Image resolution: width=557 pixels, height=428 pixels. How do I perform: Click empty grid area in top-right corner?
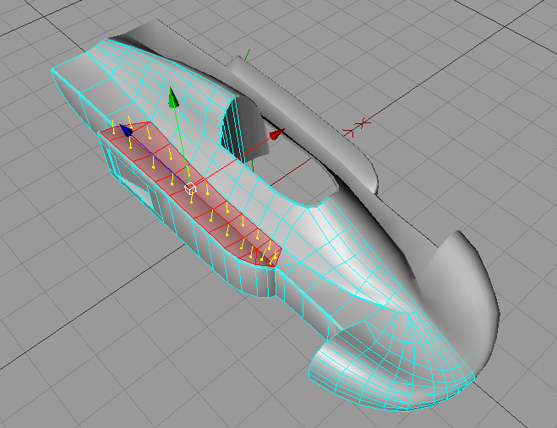coord(507,42)
